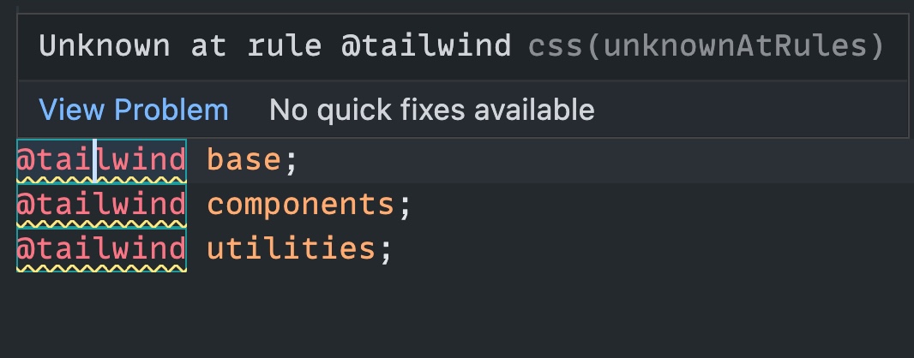
Task: Click the 'components' keyword
Action: [x=301, y=205]
